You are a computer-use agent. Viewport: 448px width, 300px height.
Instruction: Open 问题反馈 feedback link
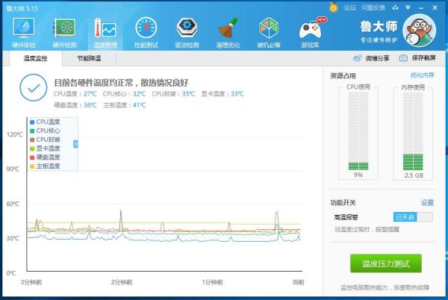(x=373, y=7)
